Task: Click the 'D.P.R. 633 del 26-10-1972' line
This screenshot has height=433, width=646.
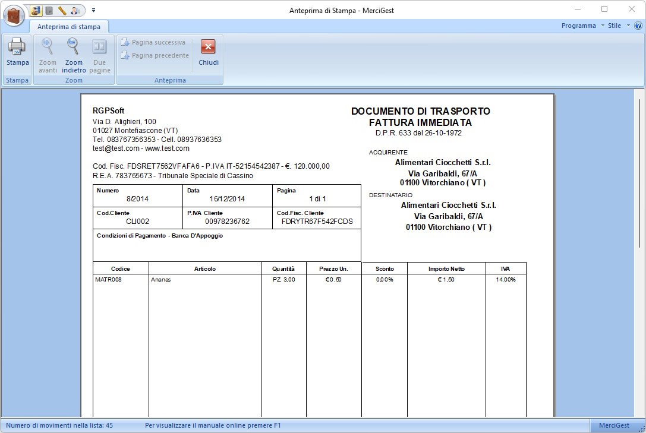Action: point(418,133)
